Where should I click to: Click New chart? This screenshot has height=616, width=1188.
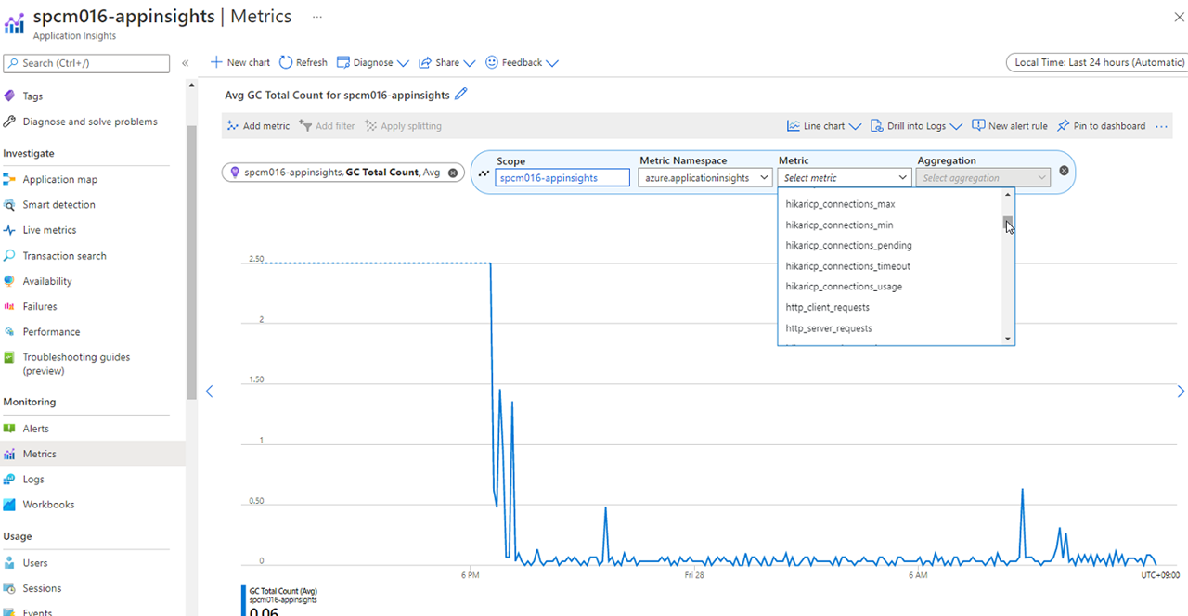240,63
